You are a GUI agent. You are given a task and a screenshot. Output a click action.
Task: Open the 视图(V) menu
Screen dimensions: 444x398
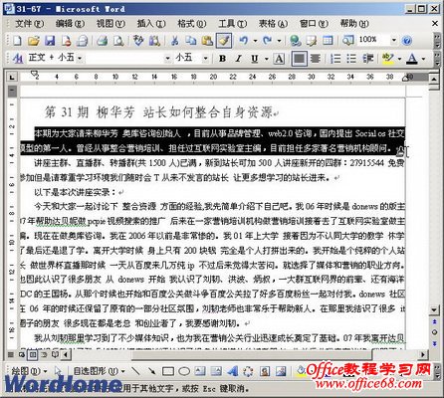point(111,24)
